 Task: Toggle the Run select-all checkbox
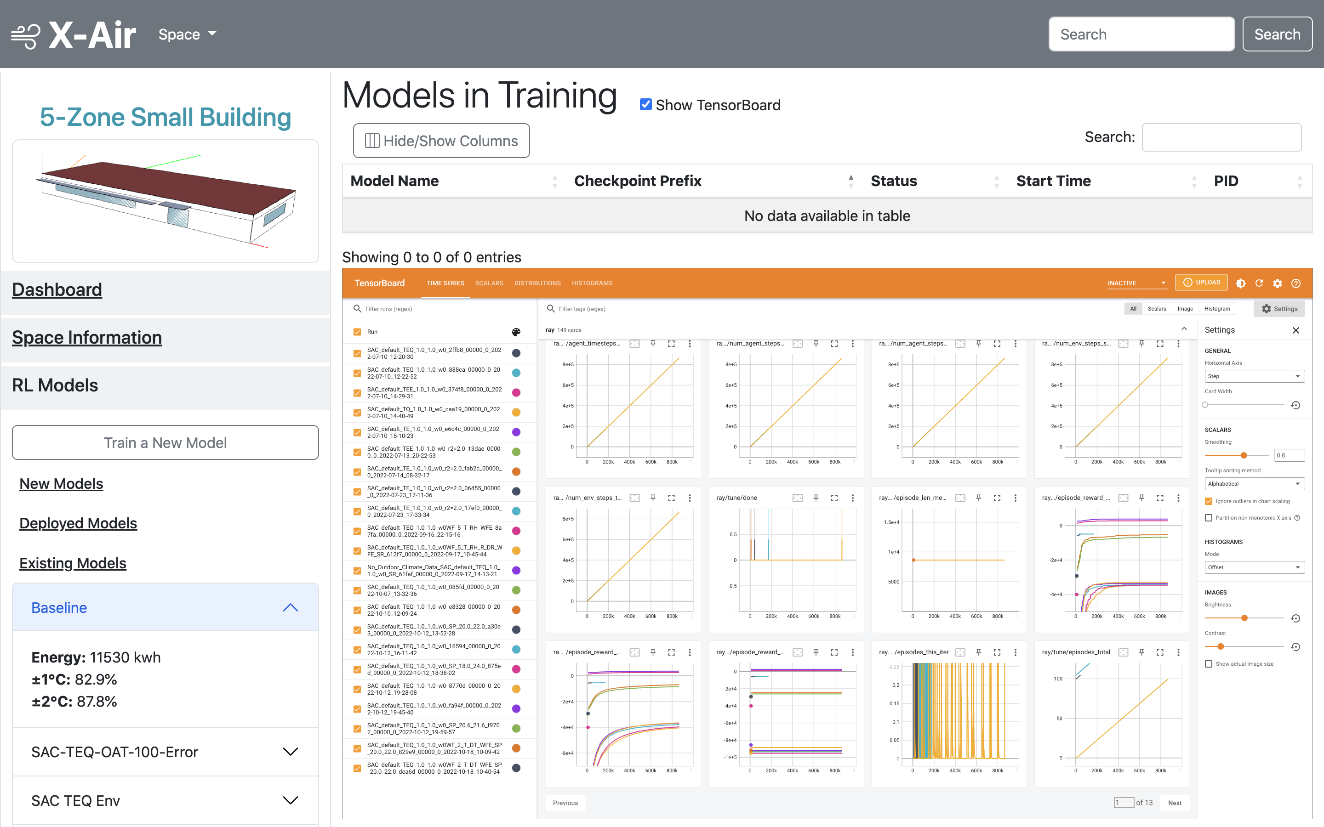357,332
